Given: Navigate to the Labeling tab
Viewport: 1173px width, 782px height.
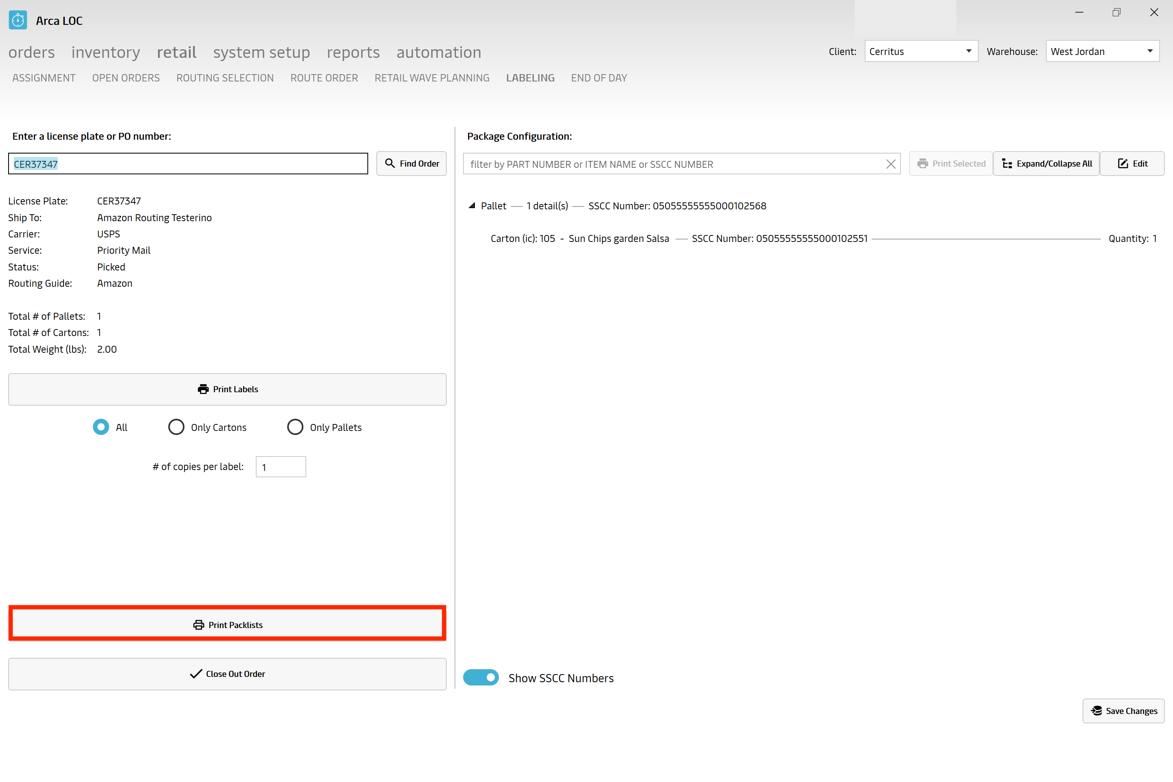Looking at the screenshot, I should (530, 78).
